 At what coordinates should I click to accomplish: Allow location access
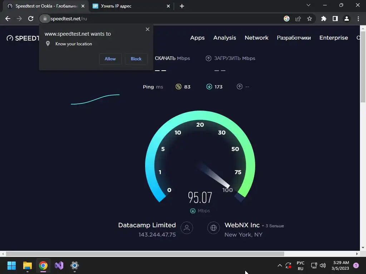[x=110, y=59]
